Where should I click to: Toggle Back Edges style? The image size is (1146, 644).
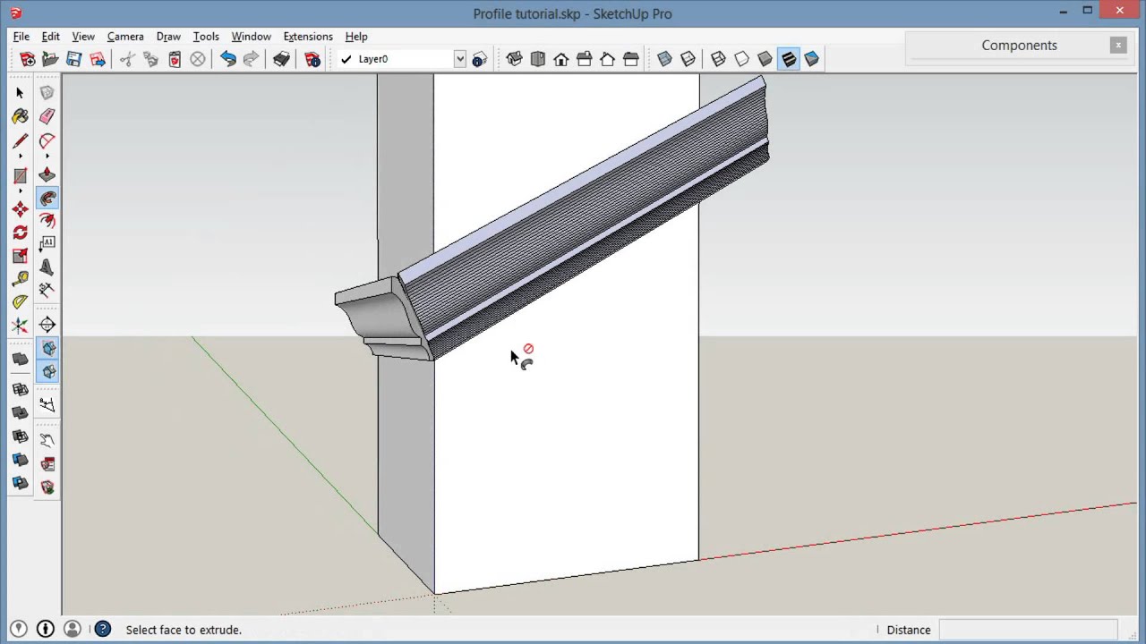pos(688,59)
